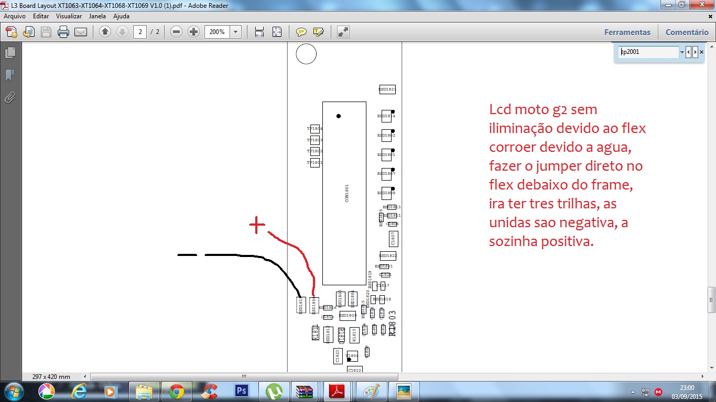Click the grayed-out Save file icon
Viewport: 716px width, 402px height.
(x=46, y=32)
